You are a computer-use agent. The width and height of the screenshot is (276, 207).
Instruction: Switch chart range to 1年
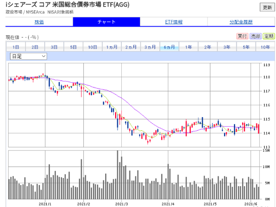click(188, 47)
